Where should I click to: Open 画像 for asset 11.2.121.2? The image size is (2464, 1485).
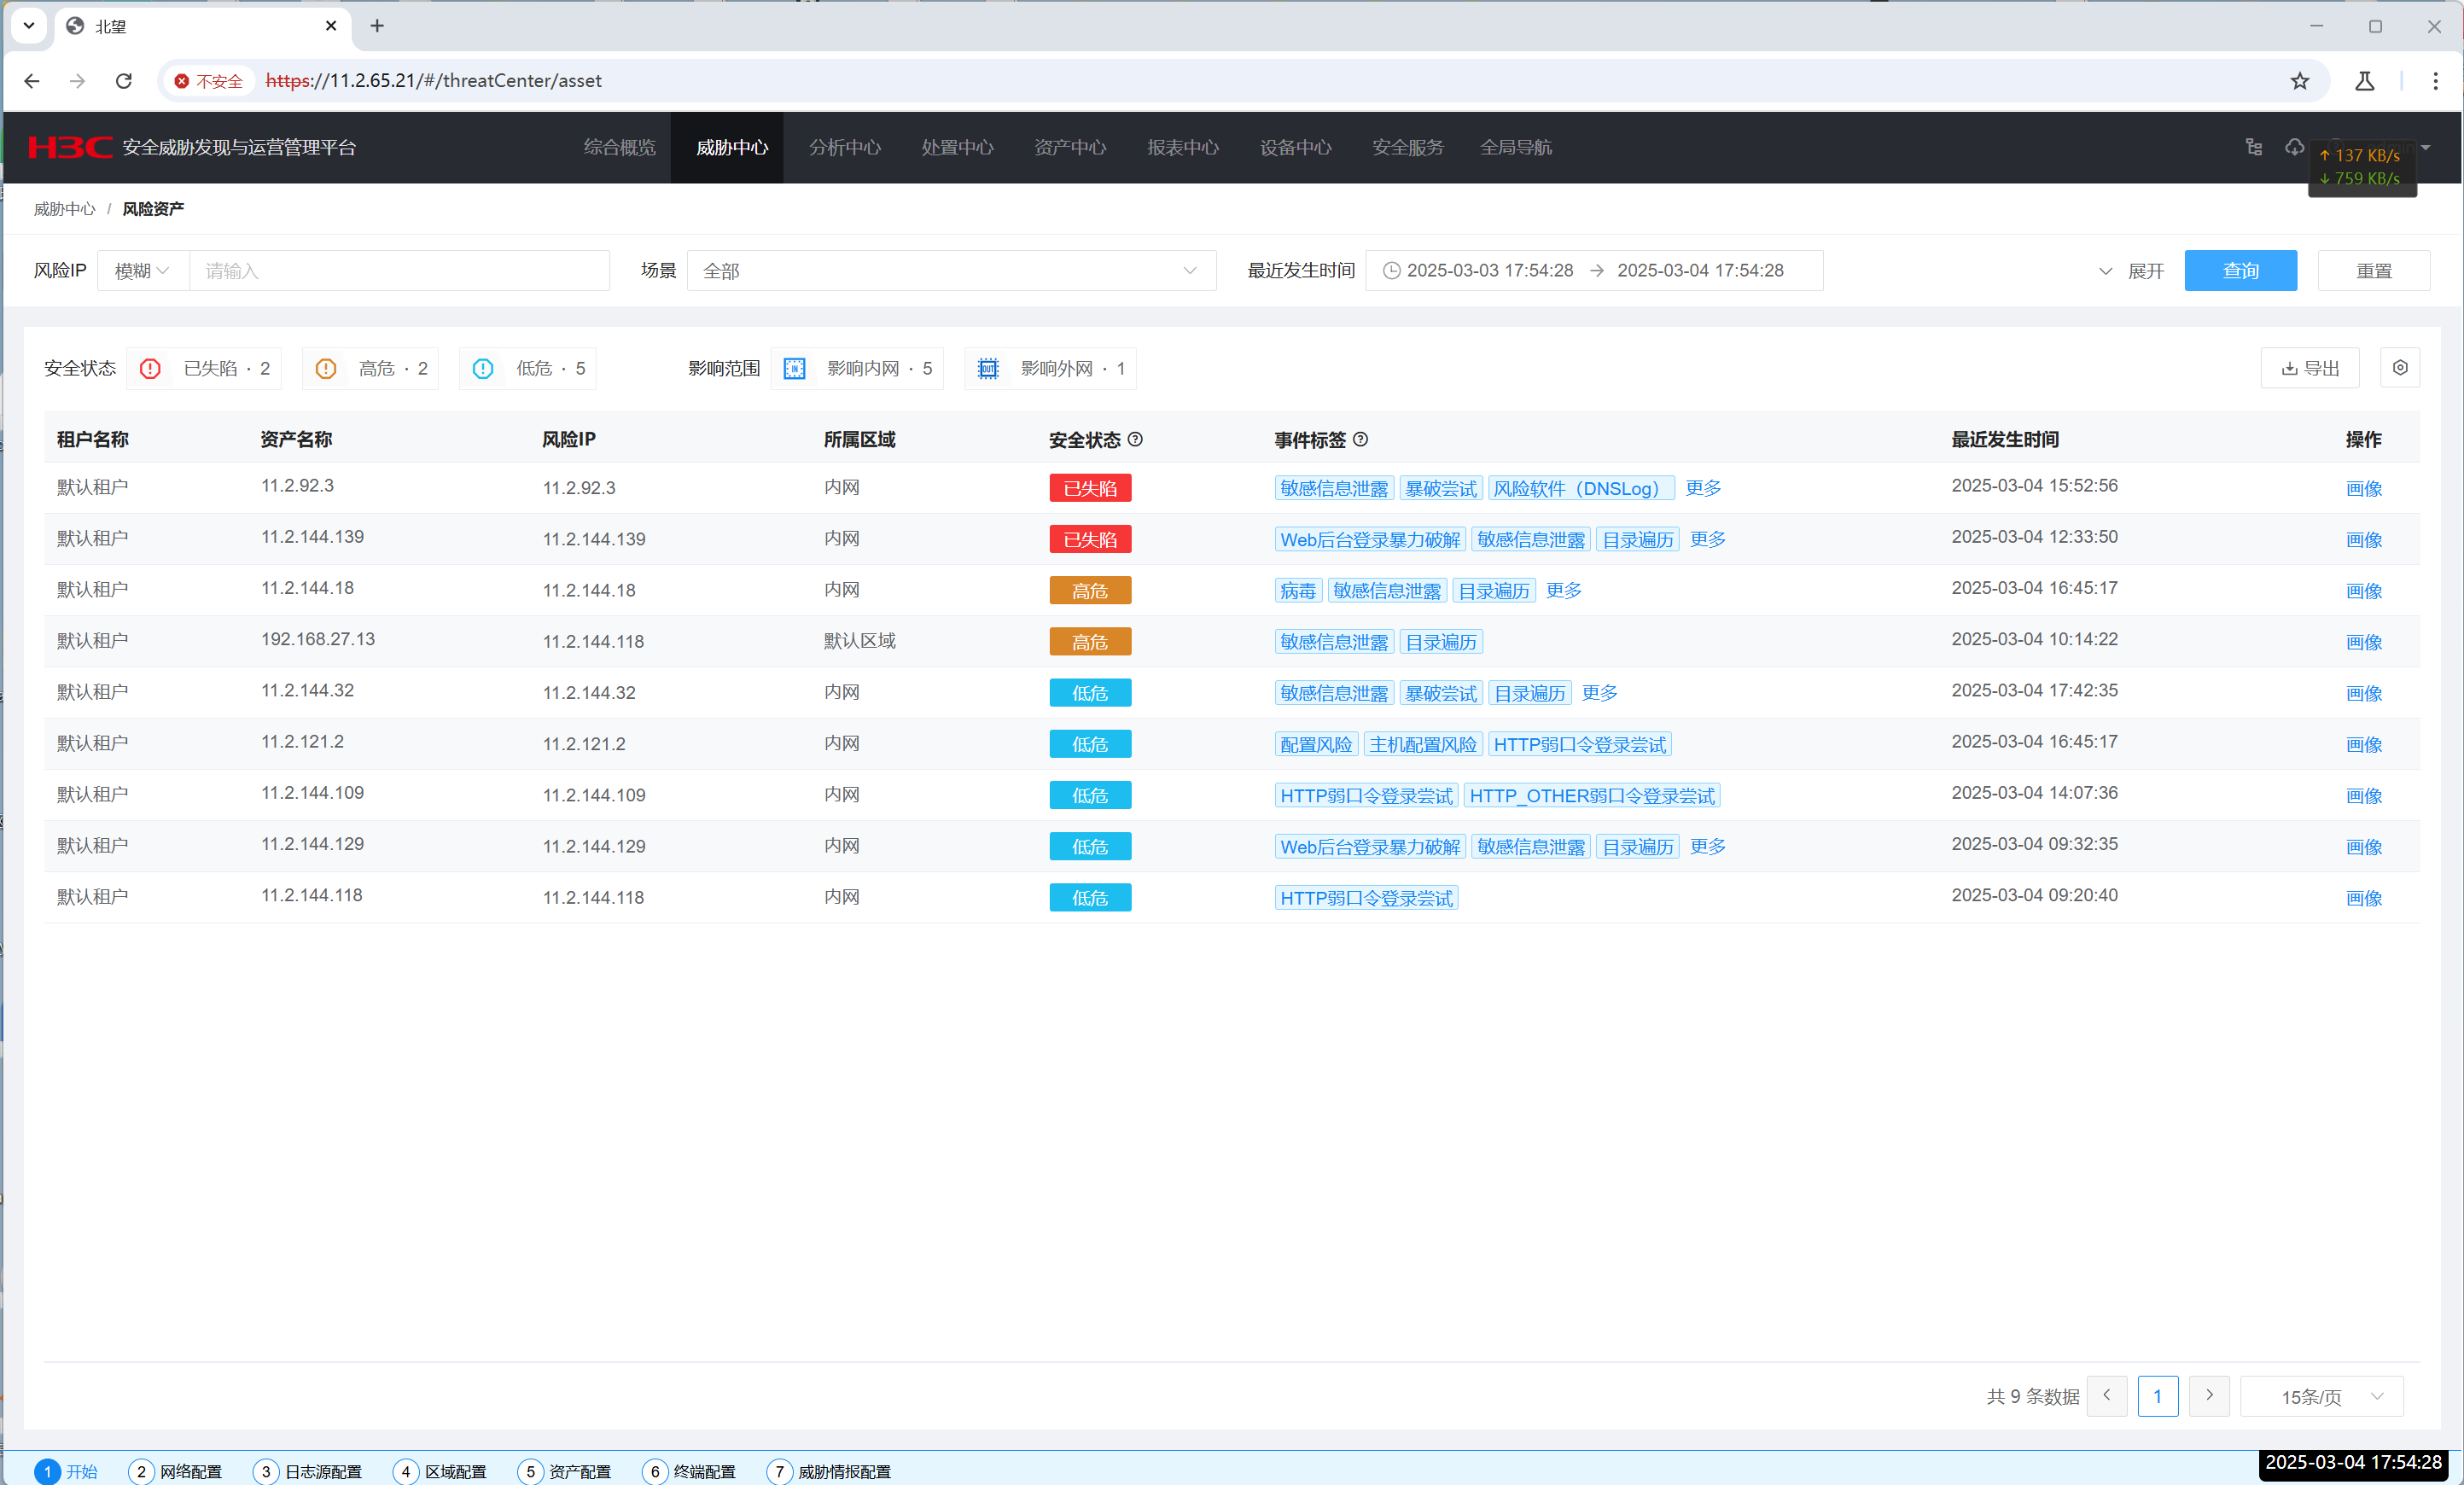[x=2364, y=744]
